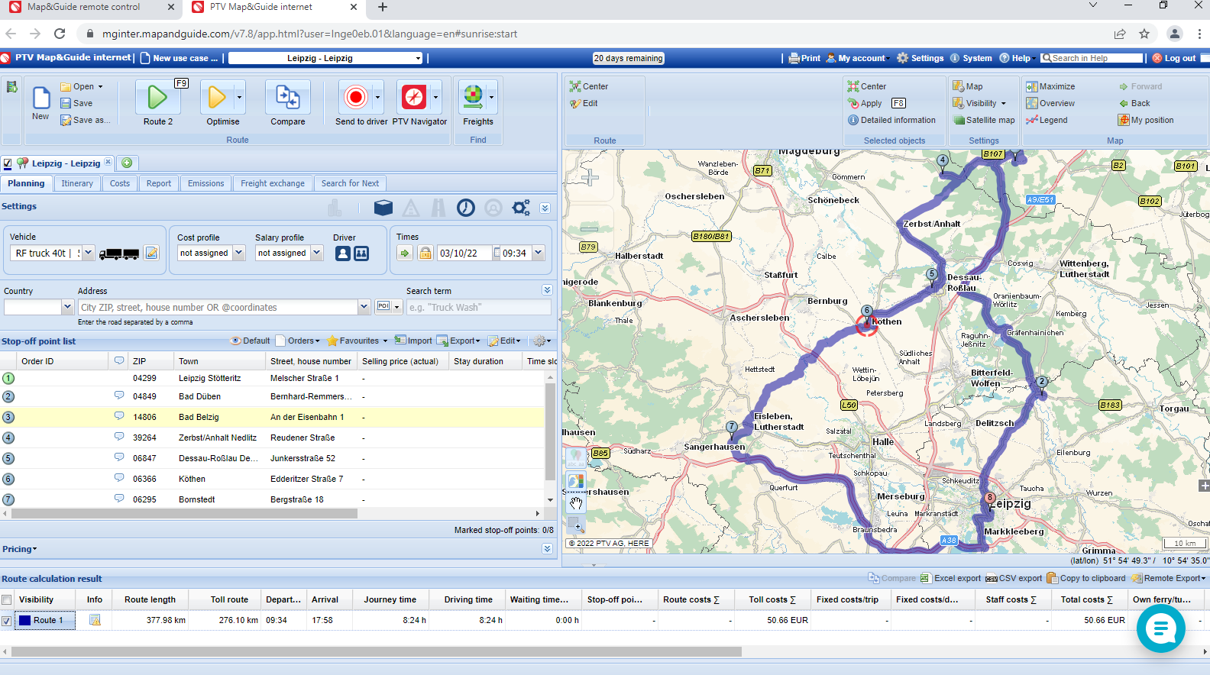Expand the Cost profile dropdown
Image resolution: width=1210 pixels, height=675 pixels.
pyautogui.click(x=238, y=253)
